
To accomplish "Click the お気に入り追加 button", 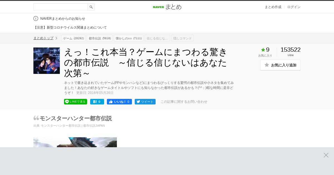I will (x=280, y=65).
